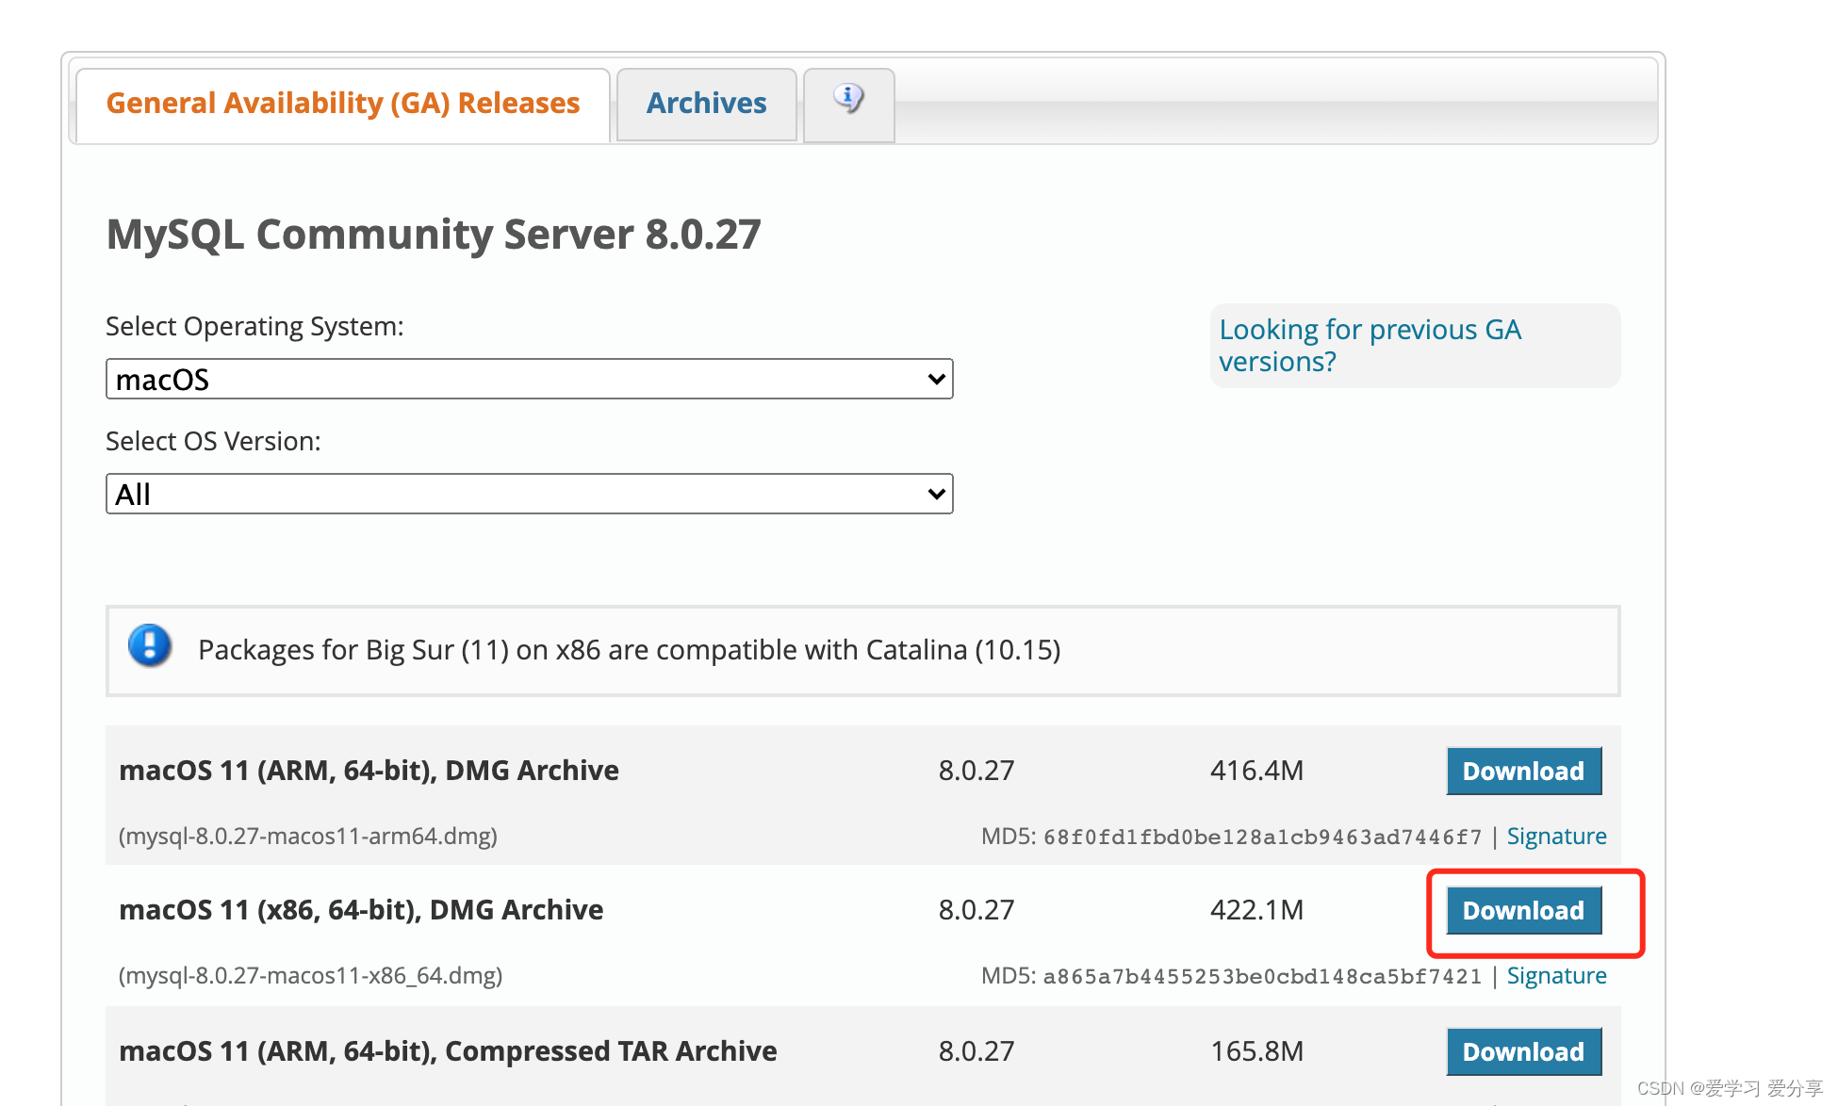The image size is (1838, 1106).
Task: Click version 8.0.27 in ARM DMG row
Action: 976,771
